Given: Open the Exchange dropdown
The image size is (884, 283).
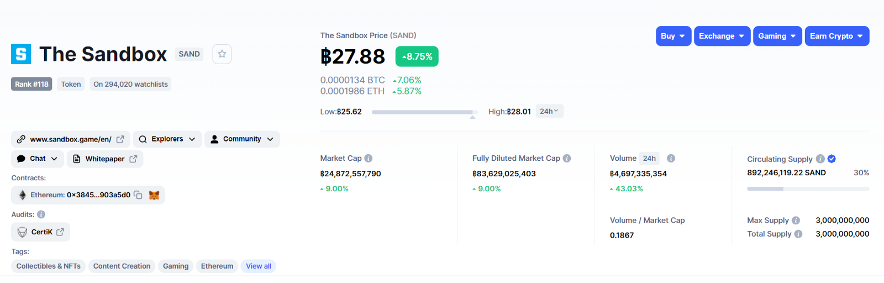Looking at the screenshot, I should [x=722, y=36].
